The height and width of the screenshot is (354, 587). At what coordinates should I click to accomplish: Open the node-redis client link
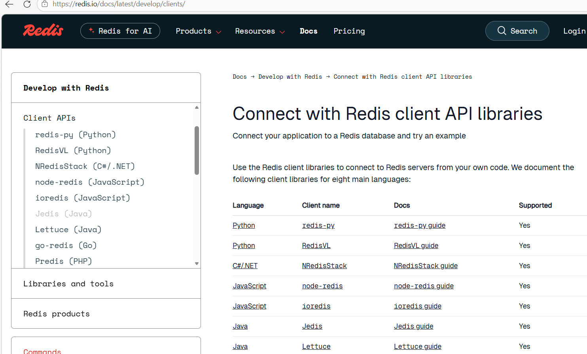pos(322,286)
